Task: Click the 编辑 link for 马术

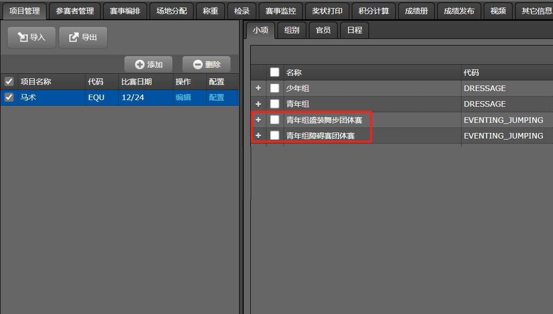Action: click(x=183, y=98)
